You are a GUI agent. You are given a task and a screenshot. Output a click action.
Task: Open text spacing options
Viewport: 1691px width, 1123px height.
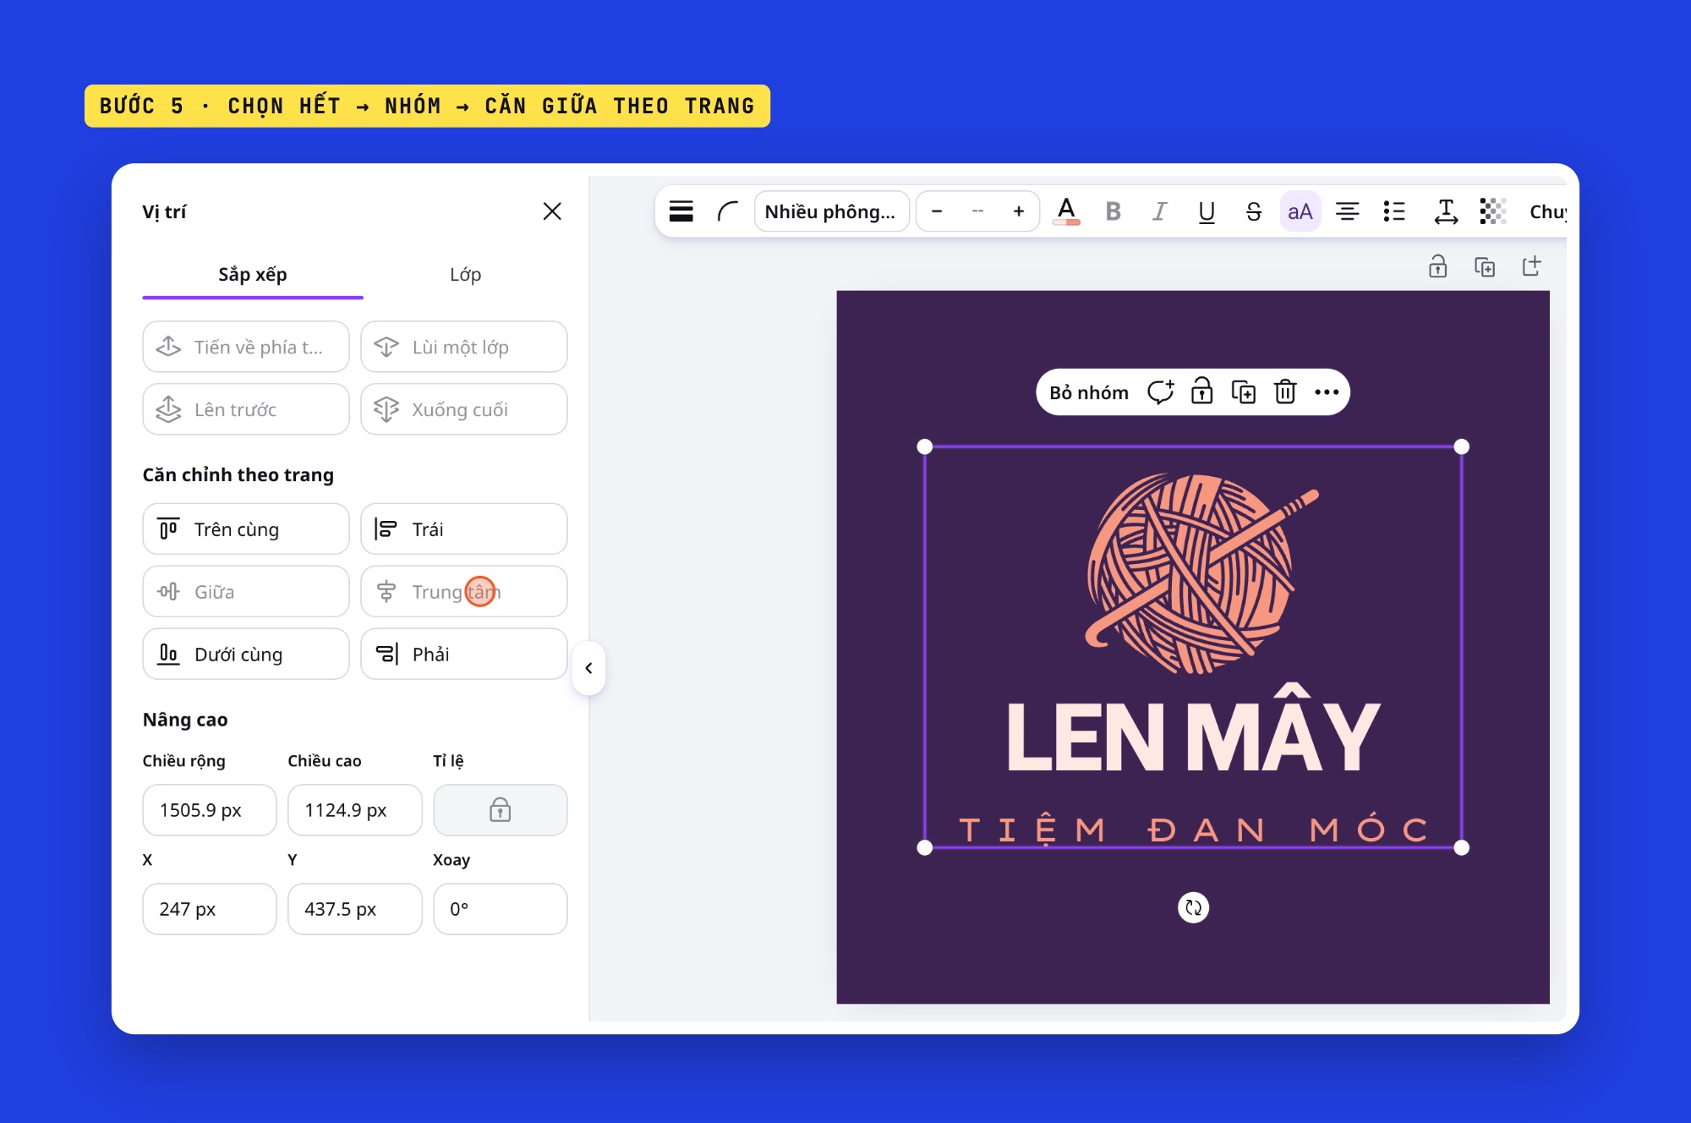(x=1446, y=211)
